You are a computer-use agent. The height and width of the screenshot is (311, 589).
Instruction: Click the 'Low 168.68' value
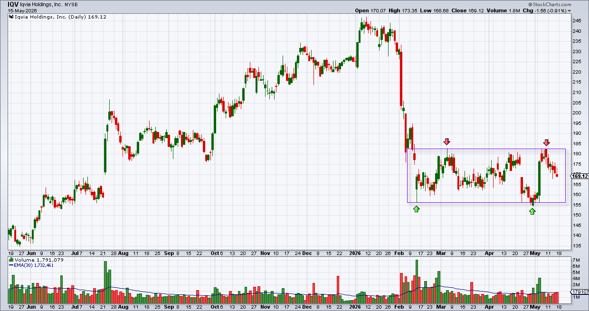(x=434, y=10)
